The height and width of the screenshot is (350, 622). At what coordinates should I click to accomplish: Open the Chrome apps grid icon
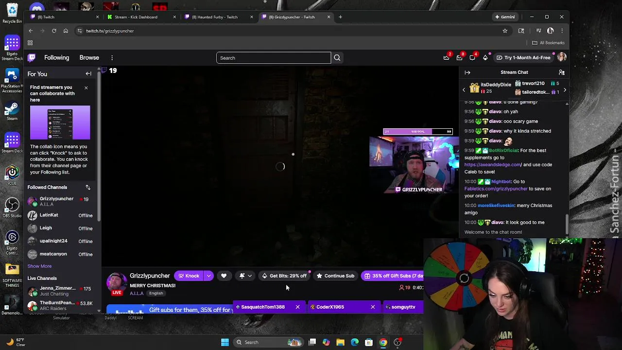(30, 43)
